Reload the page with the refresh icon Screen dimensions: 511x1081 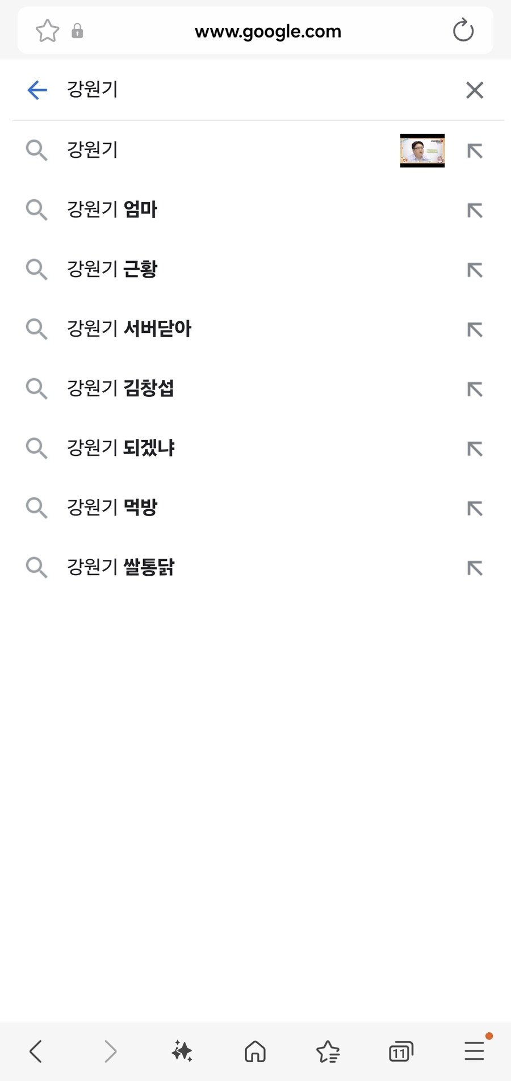point(463,31)
